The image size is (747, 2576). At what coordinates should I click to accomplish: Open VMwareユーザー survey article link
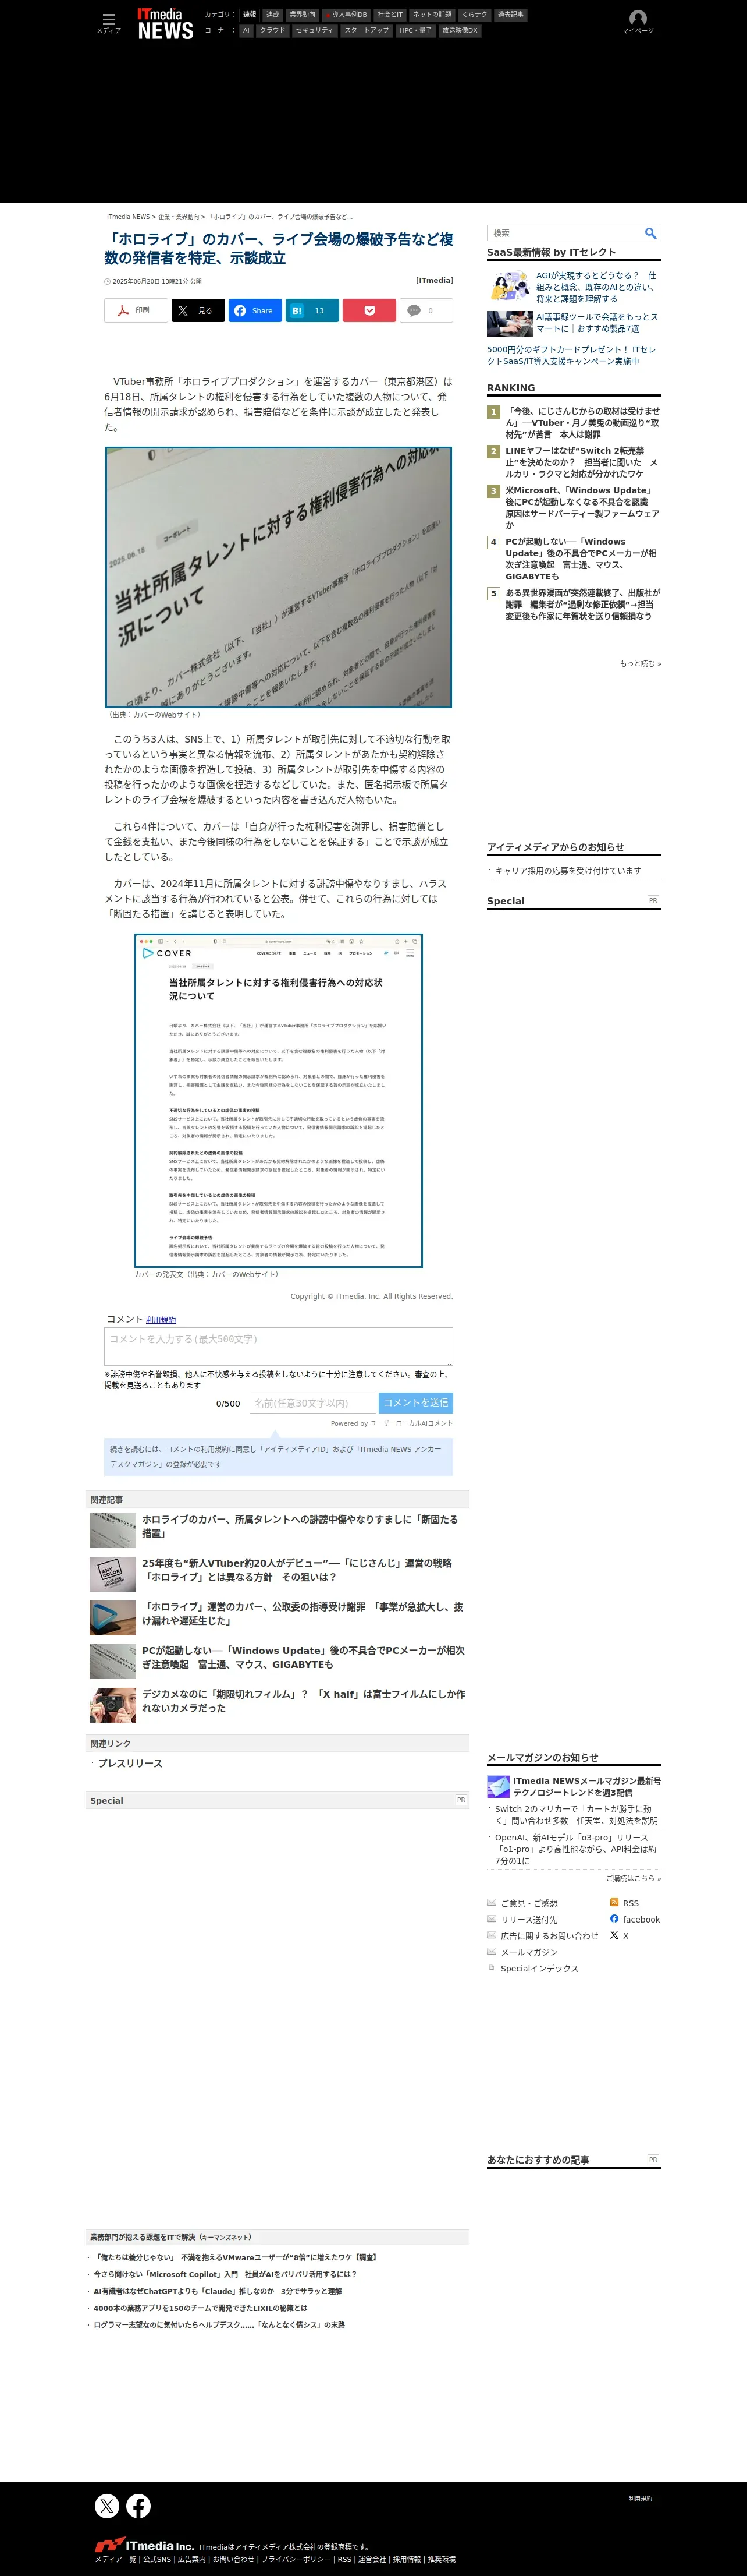(237, 2257)
